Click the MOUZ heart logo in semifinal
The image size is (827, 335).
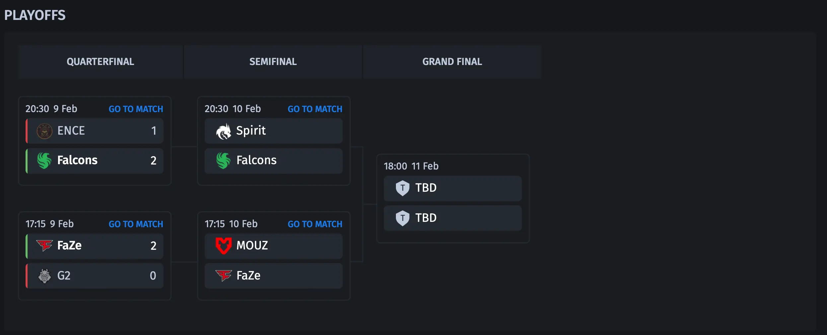(x=224, y=246)
